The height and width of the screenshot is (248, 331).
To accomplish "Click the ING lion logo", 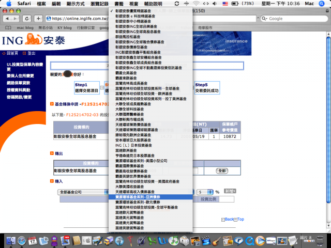I will [x=34, y=39].
